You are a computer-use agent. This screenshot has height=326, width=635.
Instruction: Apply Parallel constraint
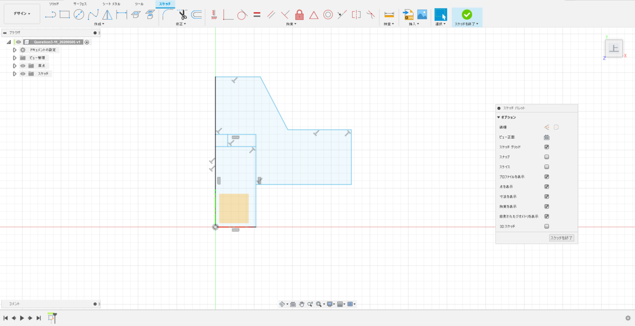[x=271, y=15]
